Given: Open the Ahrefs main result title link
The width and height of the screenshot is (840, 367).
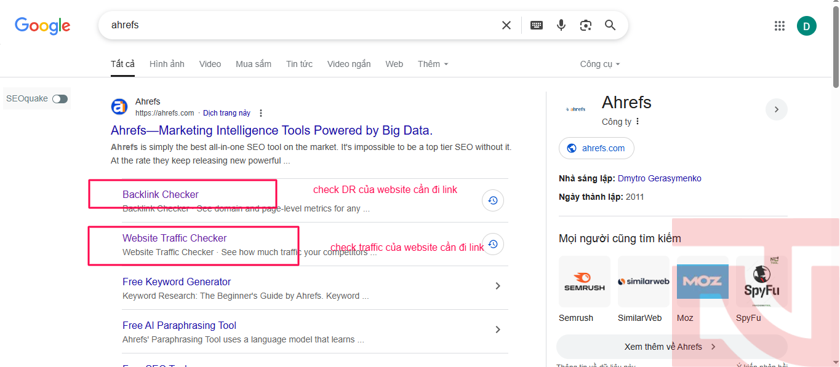Looking at the screenshot, I should (x=272, y=130).
